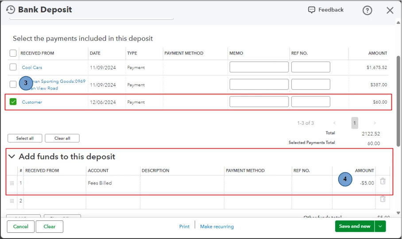Click the Print link
This screenshot has height=239, width=402.
coord(184,227)
